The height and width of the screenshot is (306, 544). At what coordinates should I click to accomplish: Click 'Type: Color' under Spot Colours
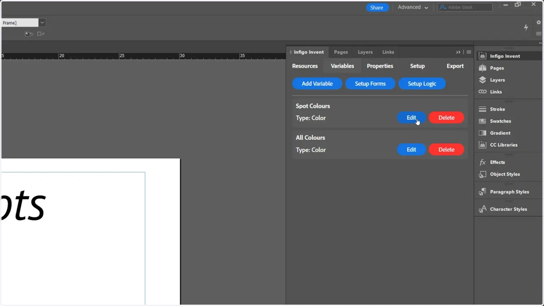pyautogui.click(x=311, y=118)
